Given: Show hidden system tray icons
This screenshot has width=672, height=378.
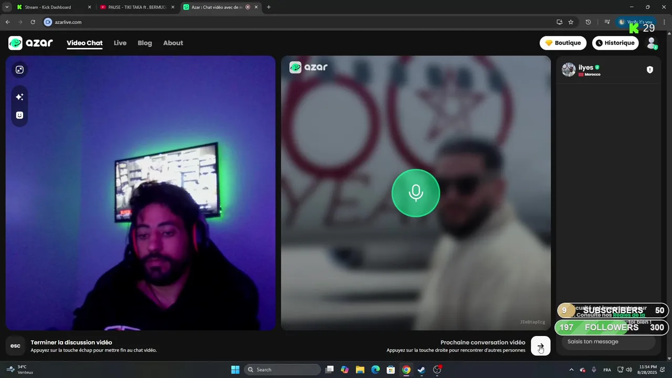Looking at the screenshot, I should 571,370.
